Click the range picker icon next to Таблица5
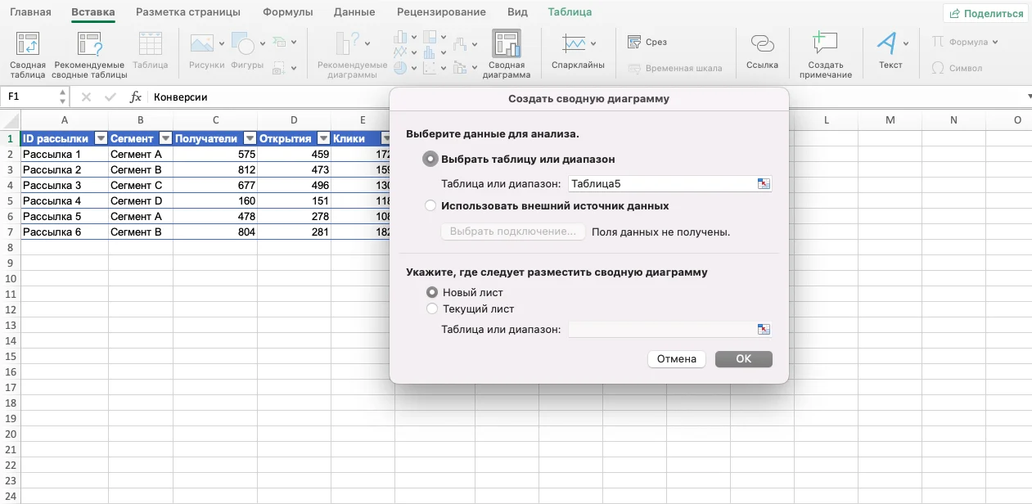Viewport: 1032px width, 504px height. 764,183
